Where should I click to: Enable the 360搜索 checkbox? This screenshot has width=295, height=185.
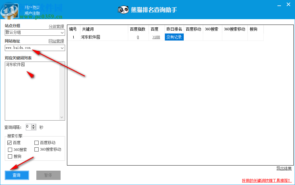click(x=10, y=150)
